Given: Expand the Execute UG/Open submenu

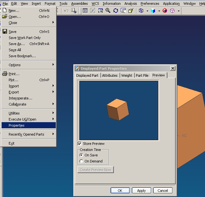Looking at the screenshot, I should pyautogui.click(x=29, y=119).
